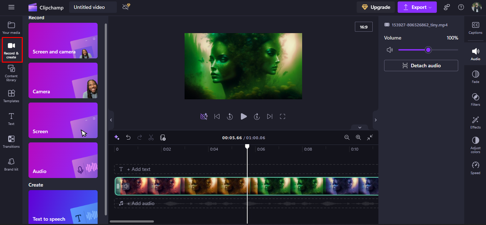Click the Add text track
Image resolution: width=486 pixels, height=225 pixels.
tap(246, 169)
